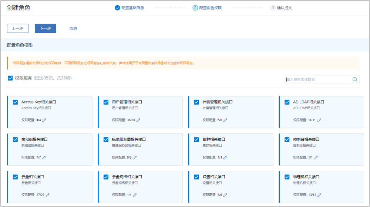This screenshot has height=207, width=370.
Task: Click the edit pencil on 云盘相关接口
Action: [48, 195]
